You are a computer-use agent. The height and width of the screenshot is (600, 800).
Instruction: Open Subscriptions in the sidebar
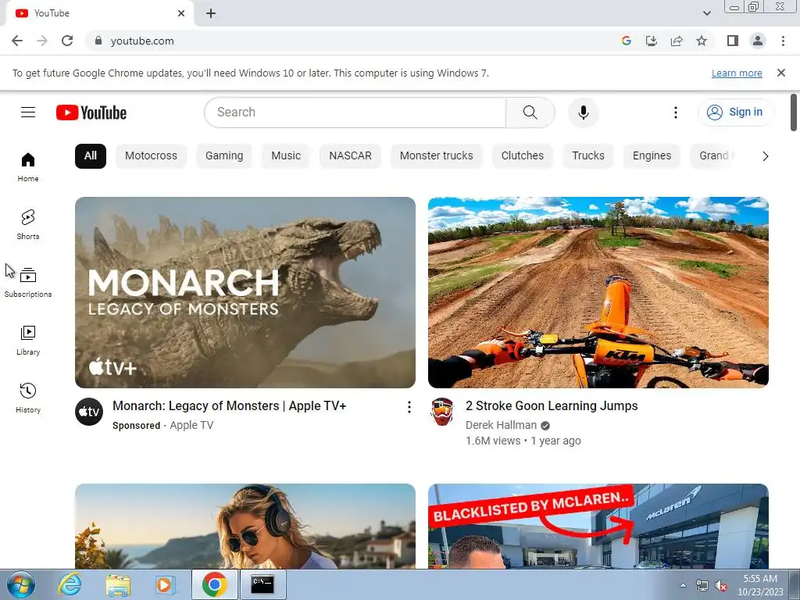[x=28, y=282]
